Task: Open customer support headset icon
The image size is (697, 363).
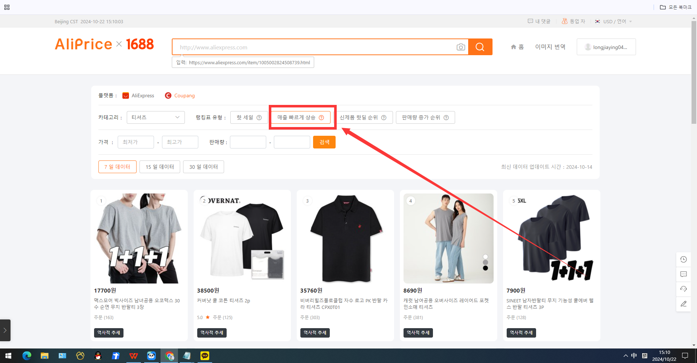Action: tap(684, 289)
